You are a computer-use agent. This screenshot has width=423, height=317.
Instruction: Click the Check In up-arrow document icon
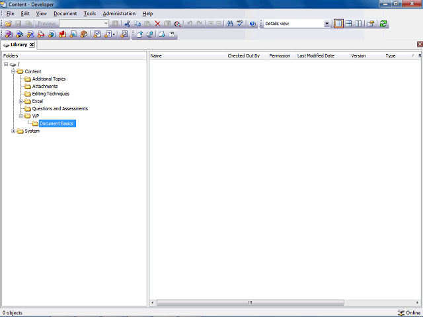point(139,34)
